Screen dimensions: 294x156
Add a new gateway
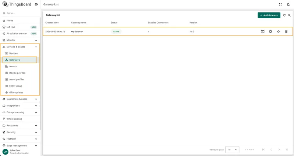point(269,15)
